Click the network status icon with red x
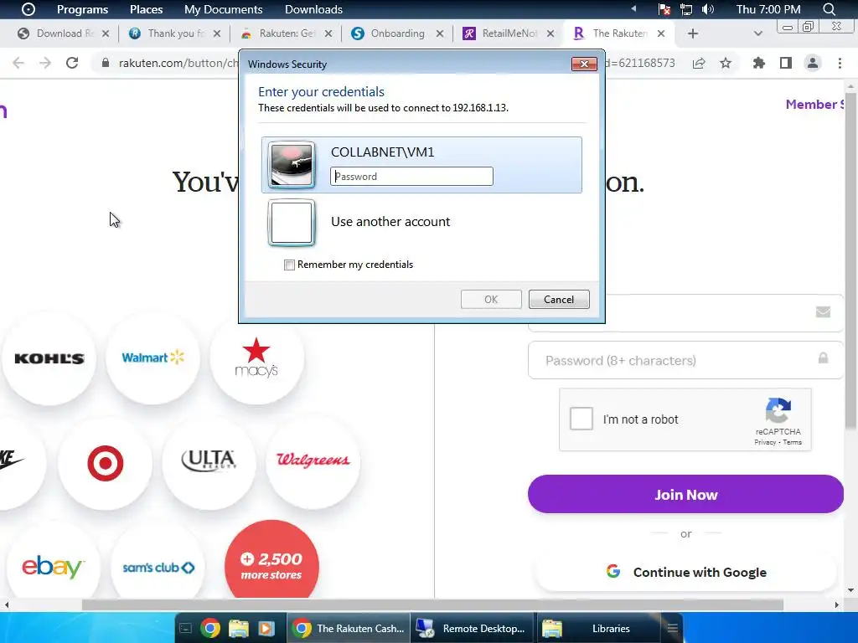This screenshot has height=643, width=858. coord(664,9)
